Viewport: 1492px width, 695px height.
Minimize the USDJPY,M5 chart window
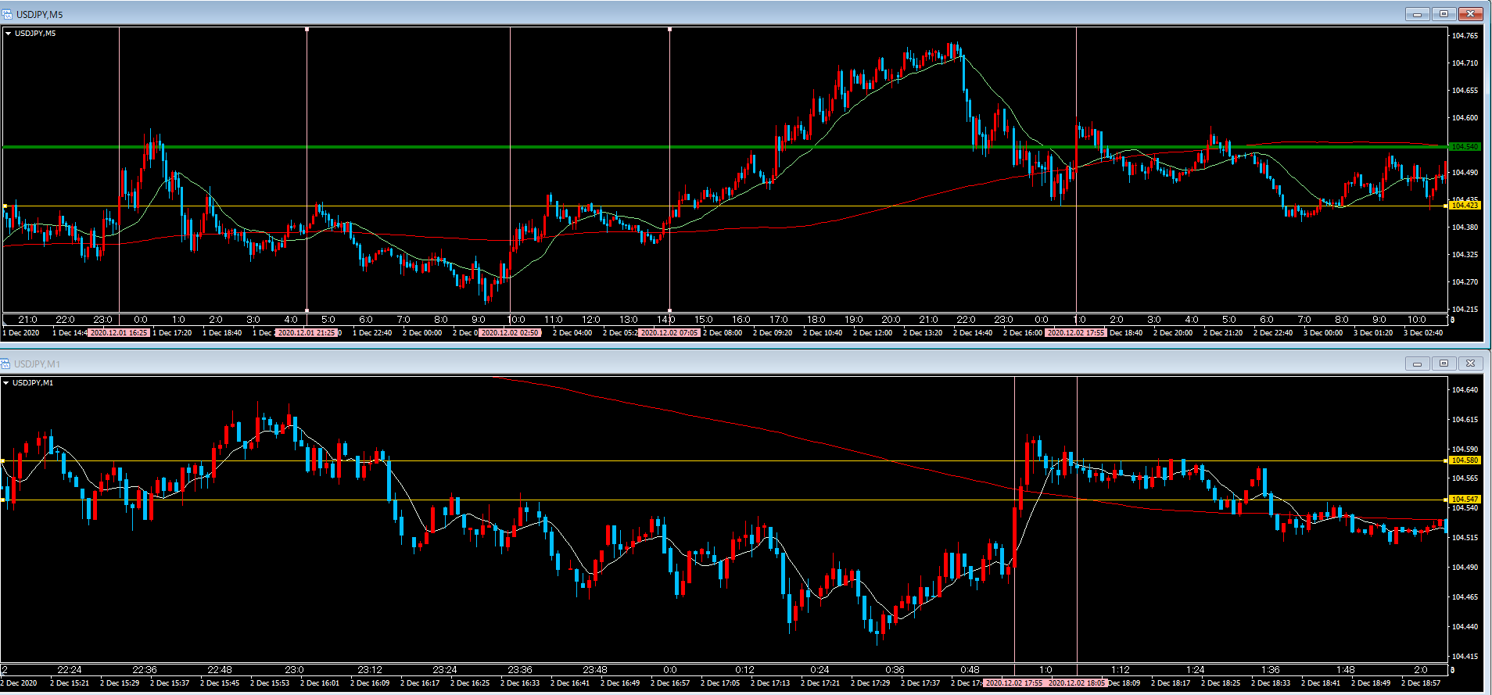coord(1417,14)
